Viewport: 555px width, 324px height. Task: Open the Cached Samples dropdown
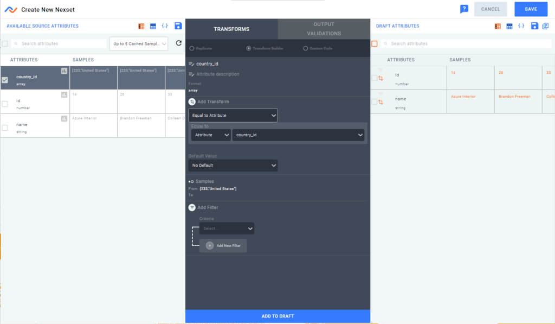pos(139,43)
